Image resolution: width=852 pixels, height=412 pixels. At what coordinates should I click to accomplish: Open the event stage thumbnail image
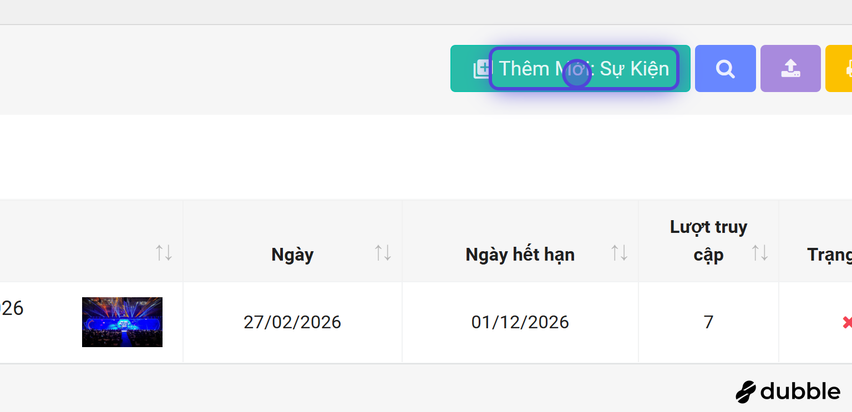pyautogui.click(x=122, y=322)
